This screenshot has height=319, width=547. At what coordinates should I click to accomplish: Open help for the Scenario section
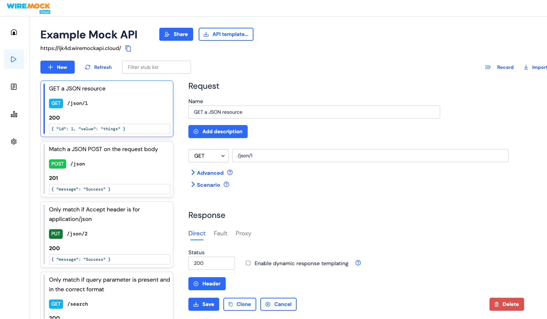point(227,185)
